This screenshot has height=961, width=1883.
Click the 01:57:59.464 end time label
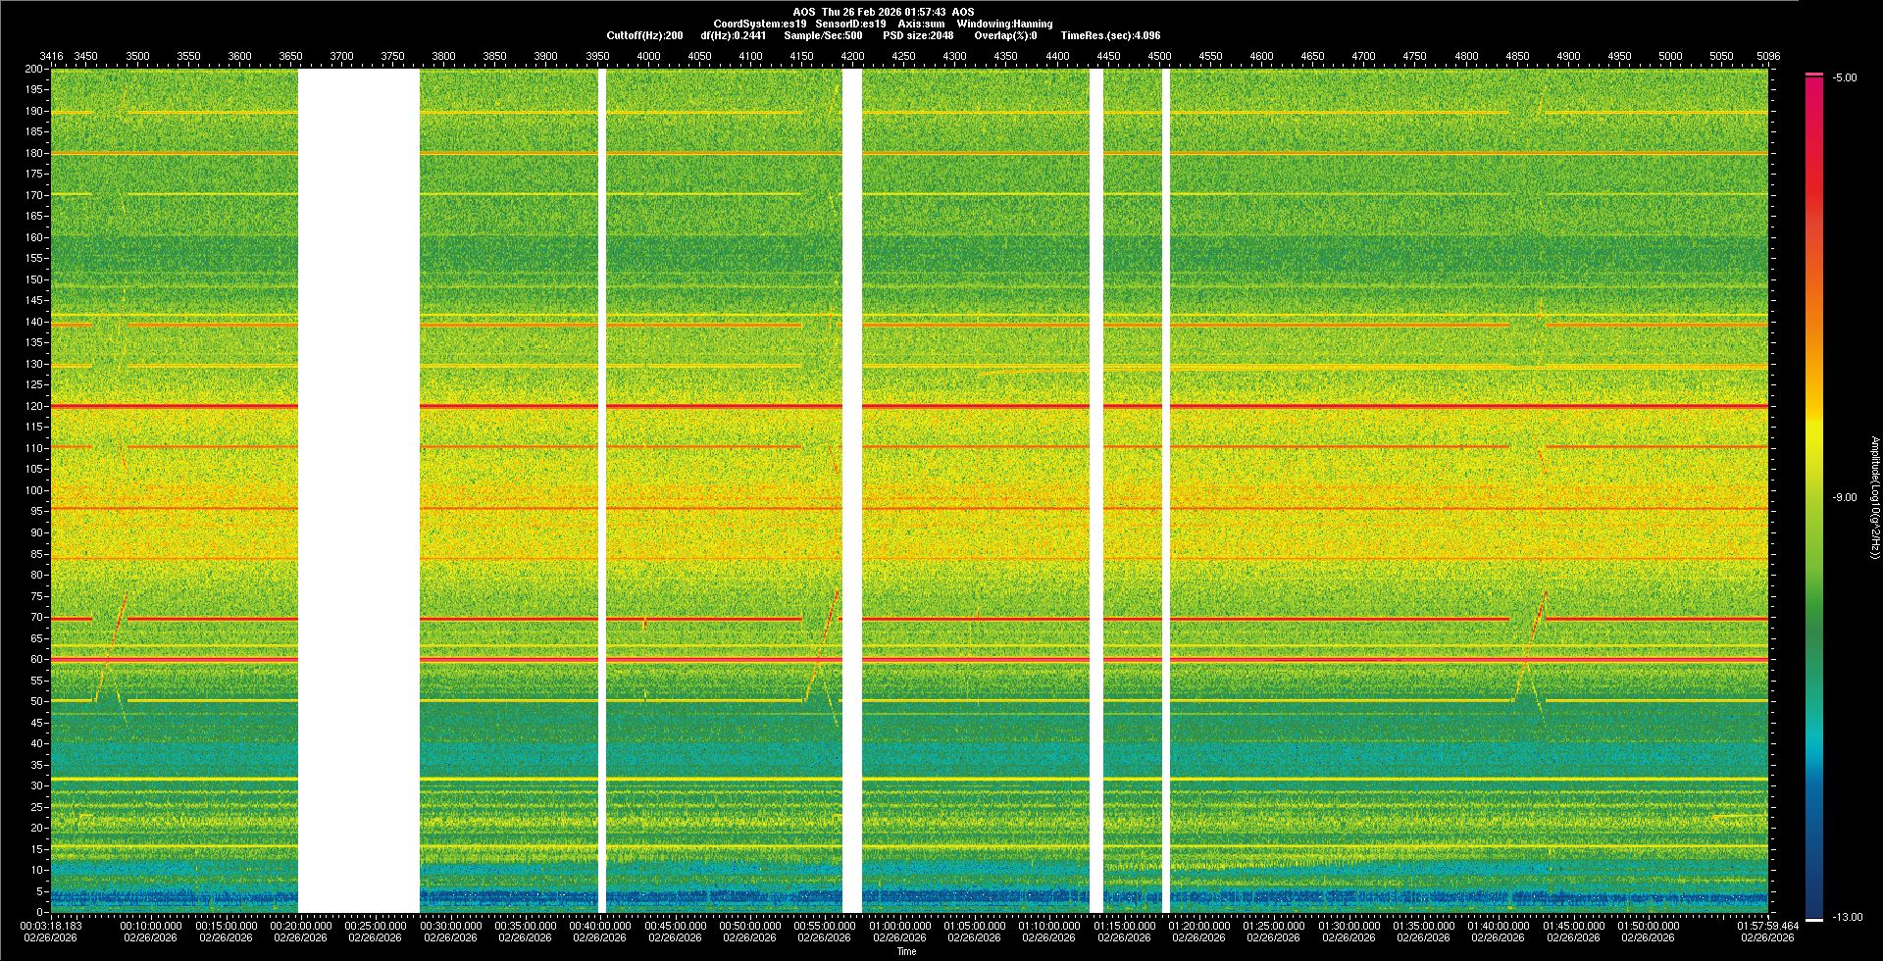[x=1767, y=926]
